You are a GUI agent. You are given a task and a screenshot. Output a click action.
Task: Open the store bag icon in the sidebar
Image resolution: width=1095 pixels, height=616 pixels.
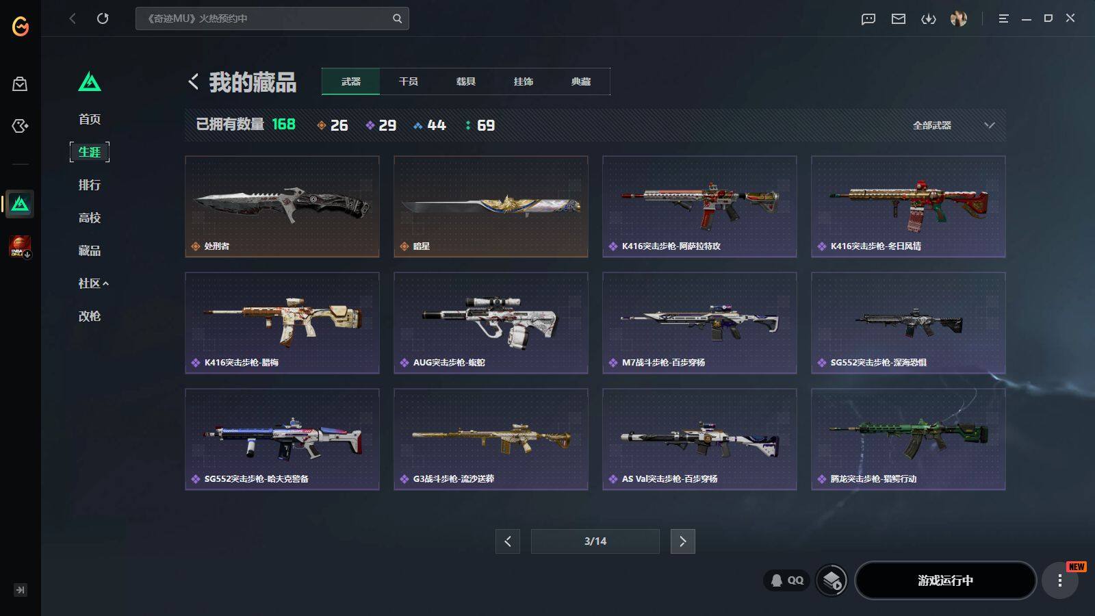(x=20, y=84)
